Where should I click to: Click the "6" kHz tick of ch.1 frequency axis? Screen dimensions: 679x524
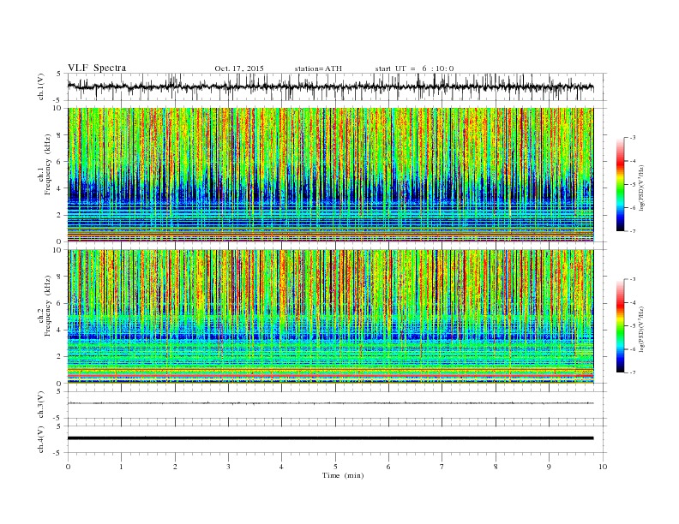coord(60,162)
